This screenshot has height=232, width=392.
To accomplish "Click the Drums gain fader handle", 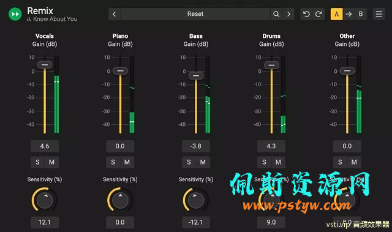I will point(271,65).
